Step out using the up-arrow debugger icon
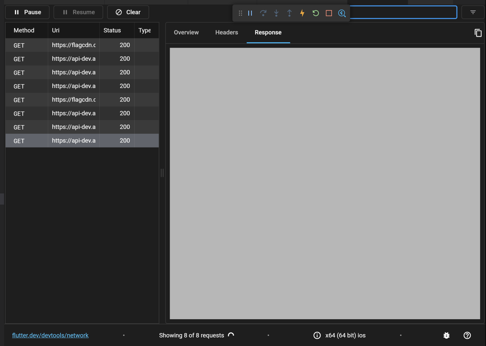Screen dimensions: 486x346 (x=289, y=13)
